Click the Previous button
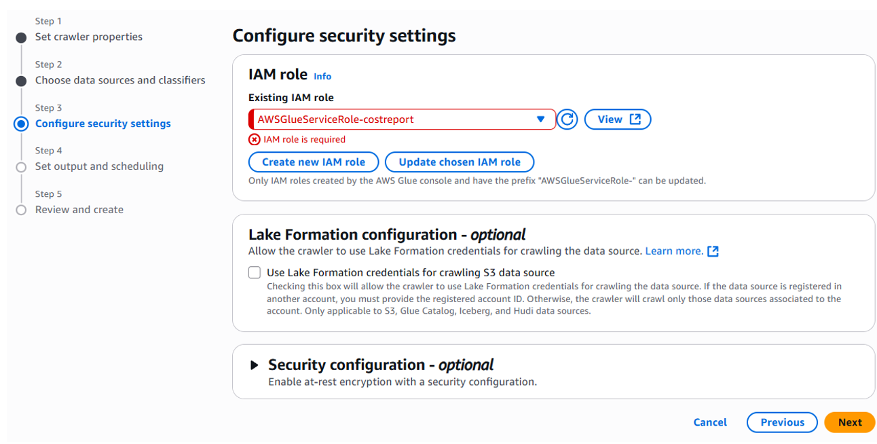The image size is (877, 444). tap(782, 422)
